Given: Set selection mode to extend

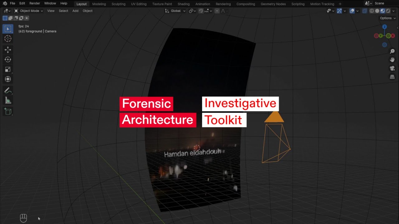Looking at the screenshot, I should [11, 18].
